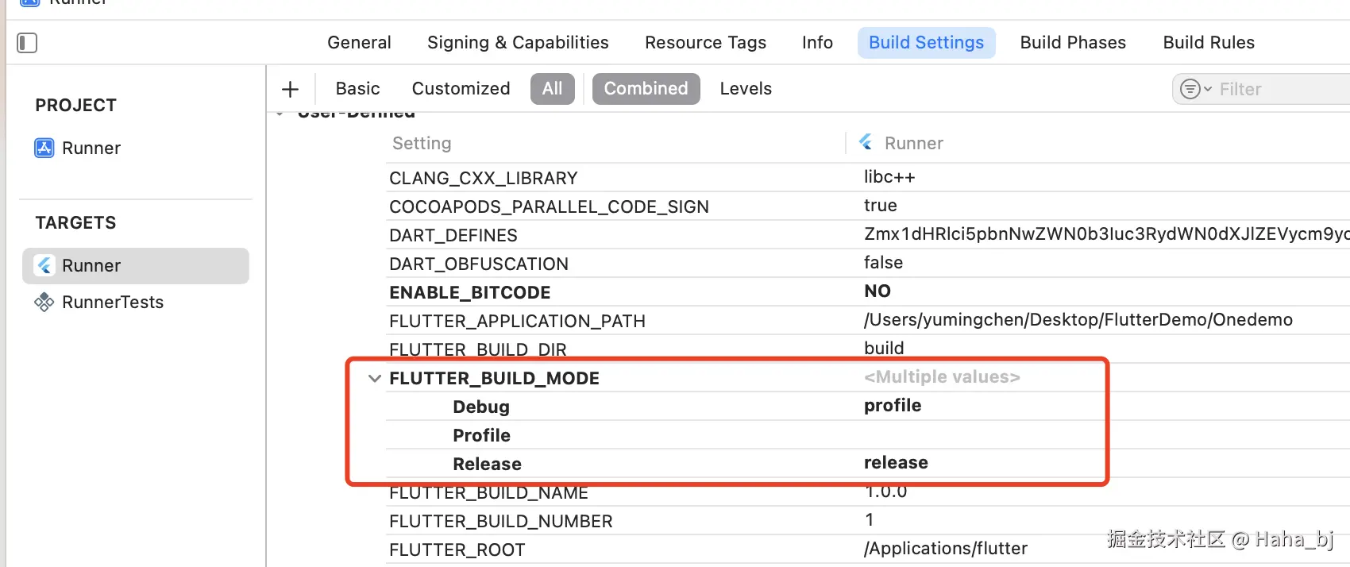Screen dimensions: 1350x567
Task: Collapse the FLUTTER_BUILD_MODE setting row
Action: [375, 379]
